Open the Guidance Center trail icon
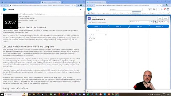 click(156, 9)
